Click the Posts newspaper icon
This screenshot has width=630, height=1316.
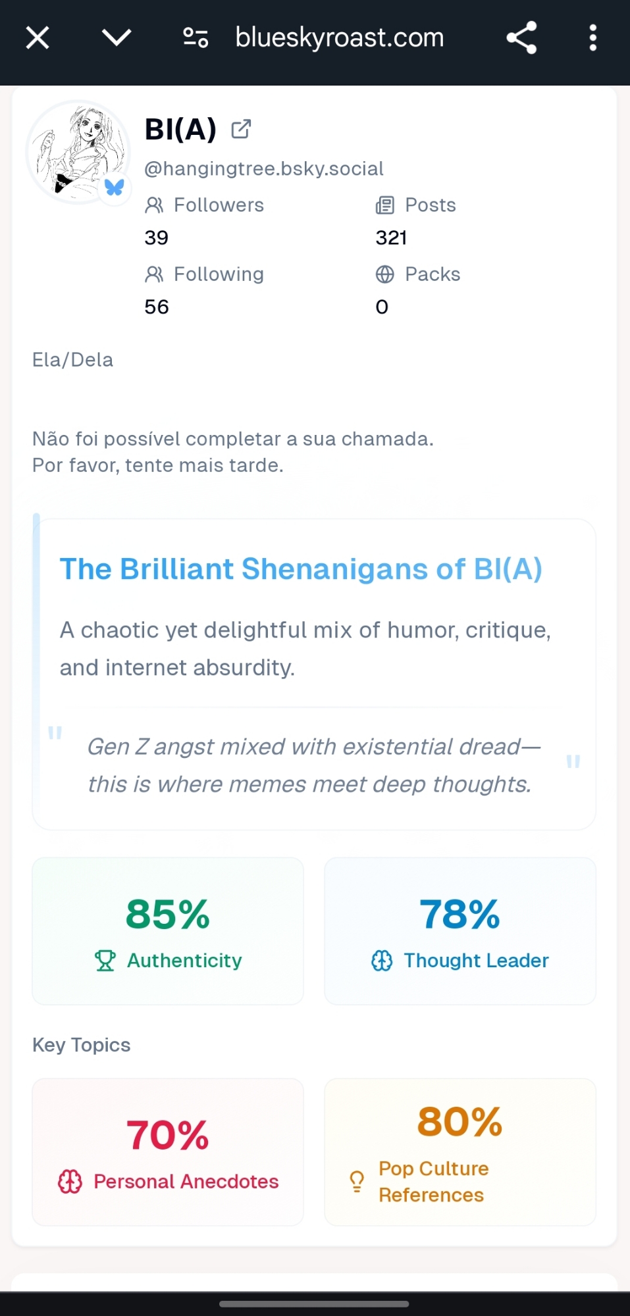pyautogui.click(x=384, y=205)
